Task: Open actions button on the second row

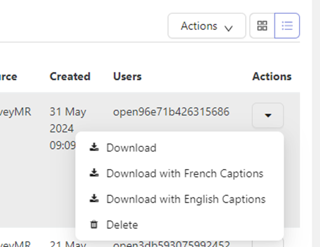Action: (x=268, y=243)
